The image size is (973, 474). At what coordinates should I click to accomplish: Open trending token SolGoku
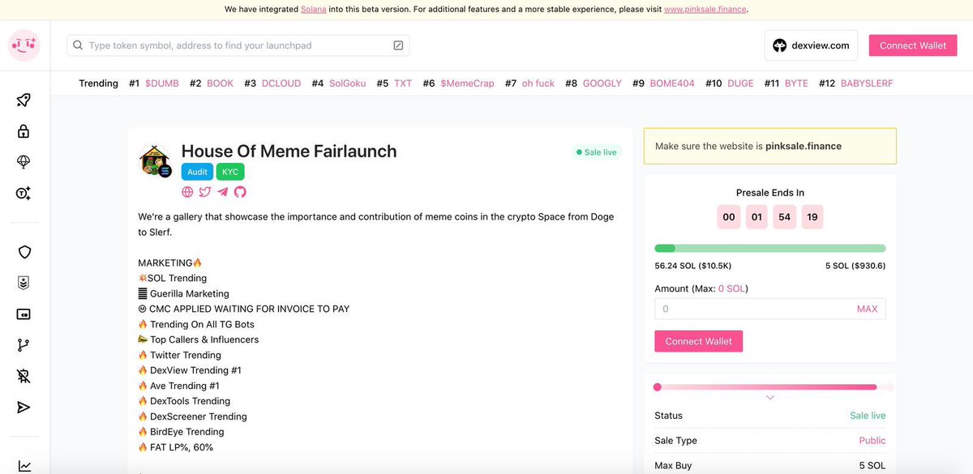pos(347,83)
